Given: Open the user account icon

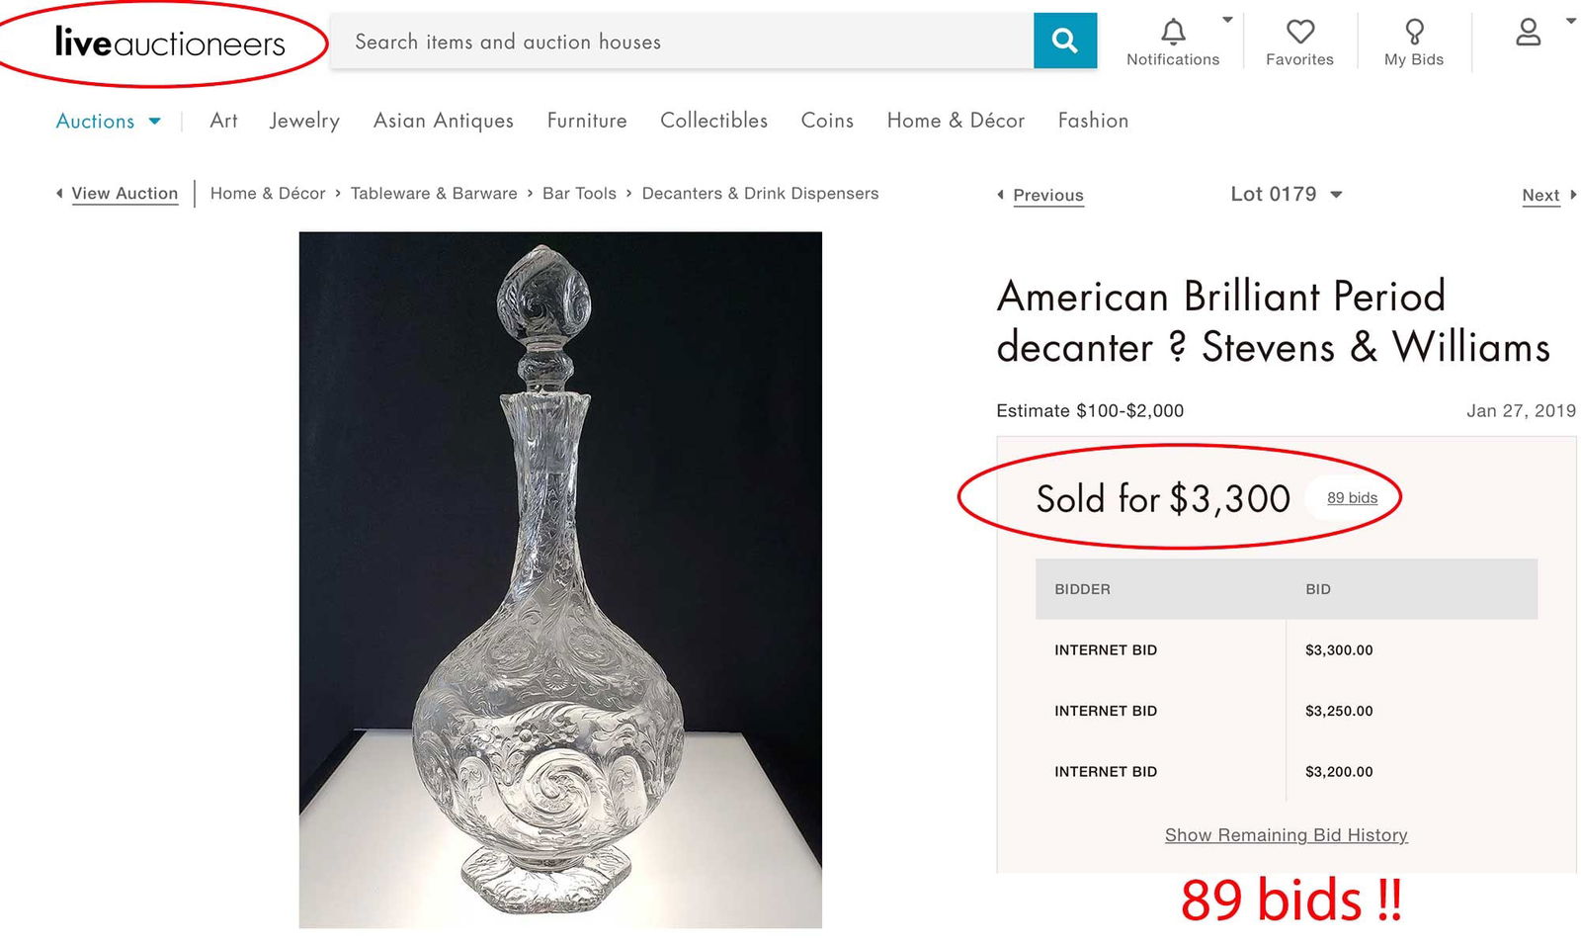Looking at the screenshot, I should click(x=1528, y=33).
